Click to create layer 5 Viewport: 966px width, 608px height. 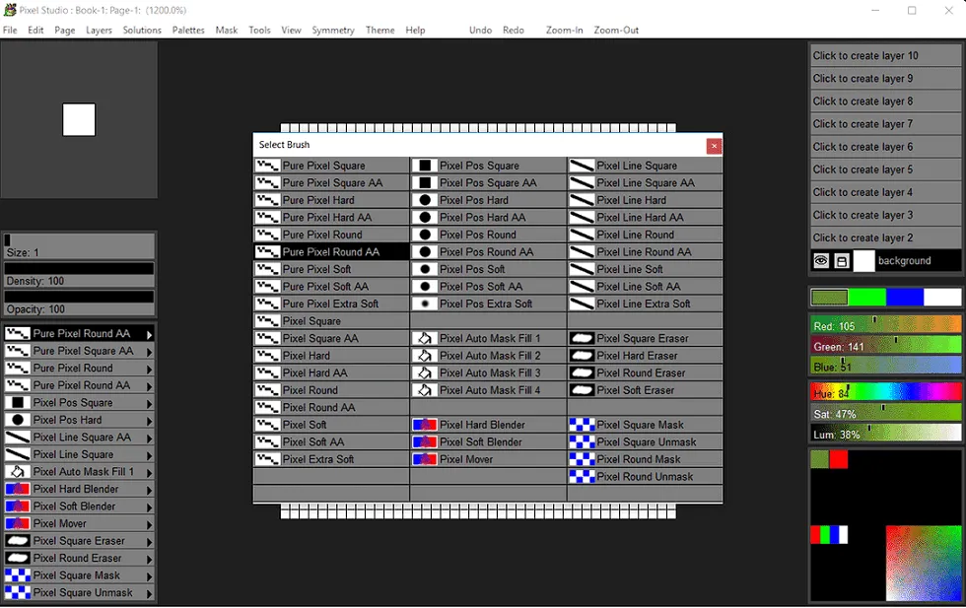tap(884, 169)
